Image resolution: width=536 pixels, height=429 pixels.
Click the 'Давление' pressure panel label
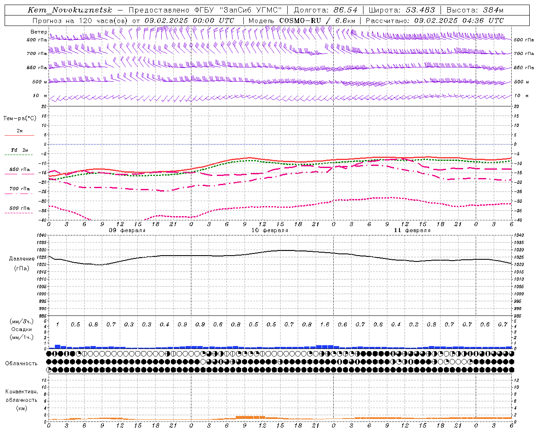22,259
